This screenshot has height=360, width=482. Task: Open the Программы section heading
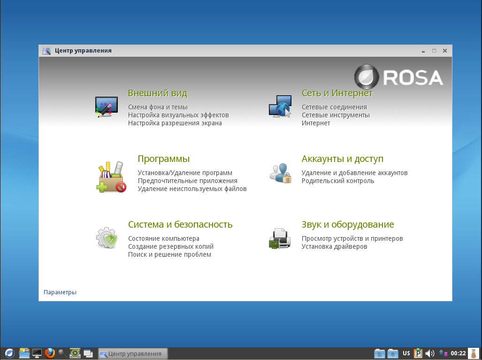tap(163, 159)
